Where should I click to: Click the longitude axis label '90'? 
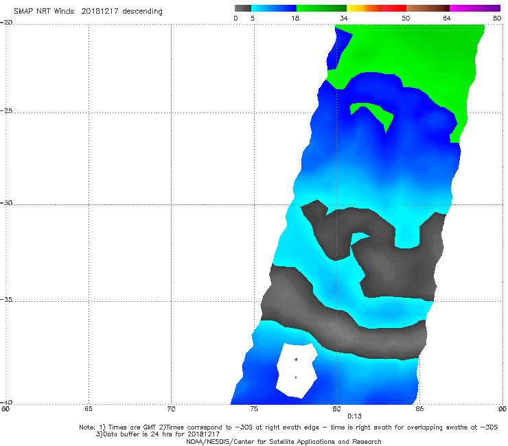(x=503, y=409)
